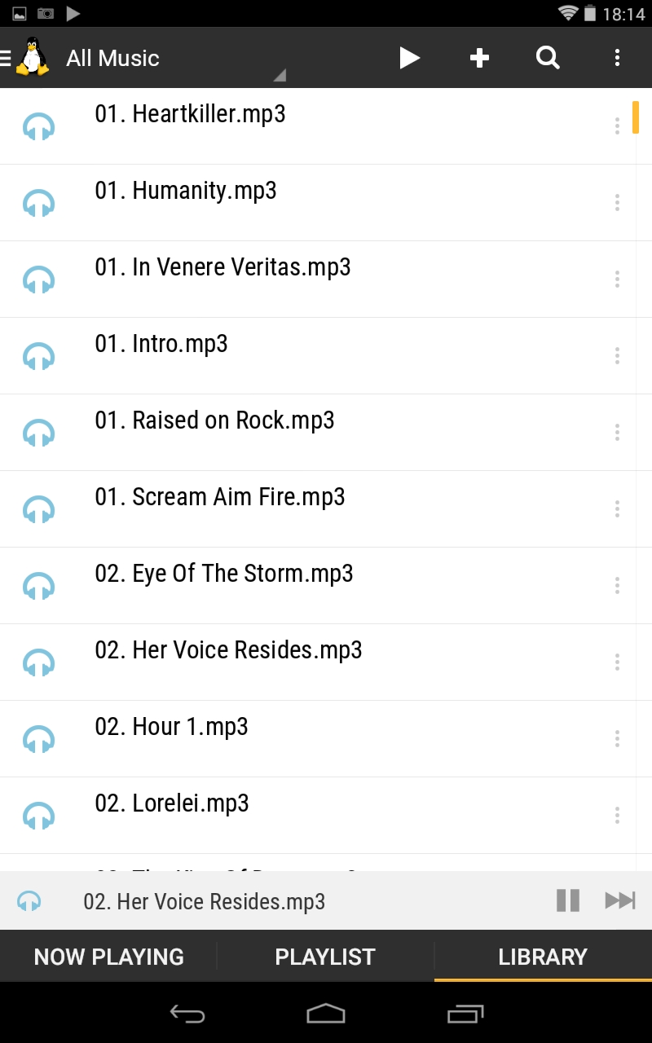
Task: Skip to the next track
Action: (619, 900)
